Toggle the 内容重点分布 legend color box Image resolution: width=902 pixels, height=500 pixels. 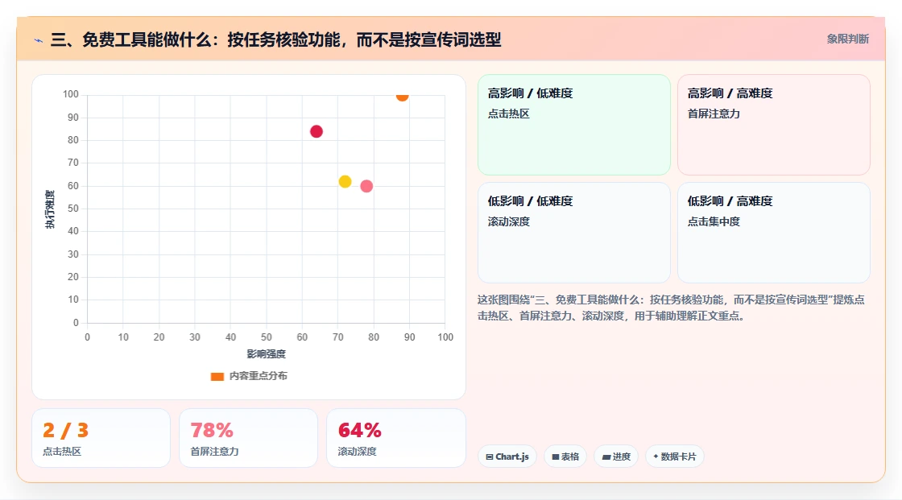pyautogui.click(x=217, y=376)
